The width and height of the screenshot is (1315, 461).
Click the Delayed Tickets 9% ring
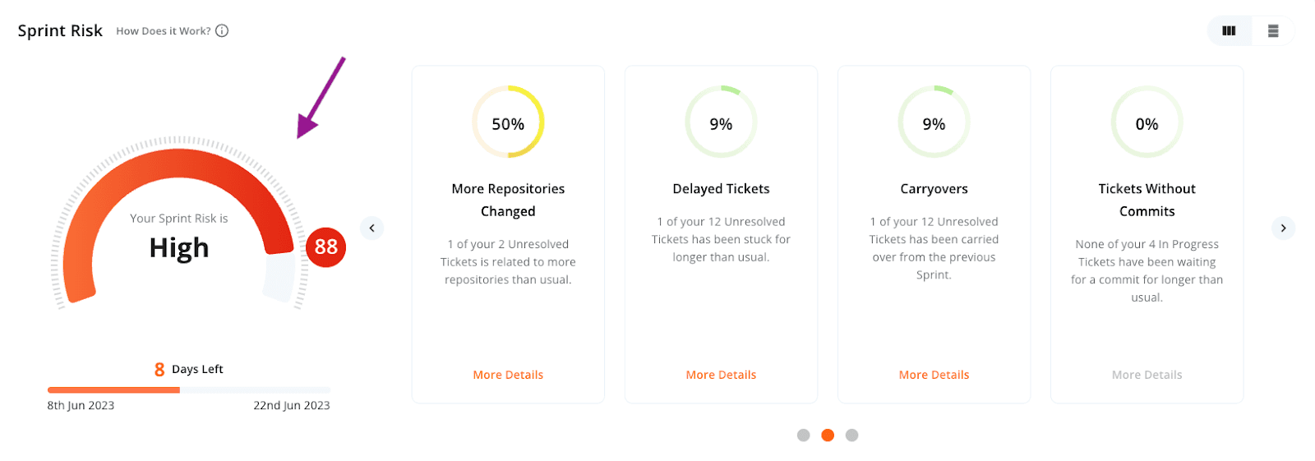[721, 122]
